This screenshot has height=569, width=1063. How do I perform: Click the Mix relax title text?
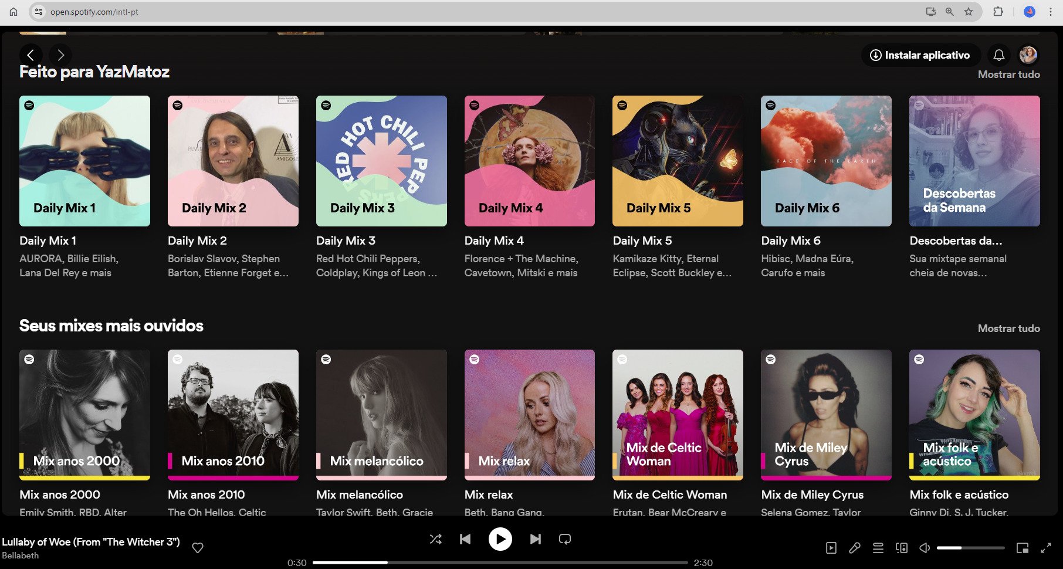pyautogui.click(x=489, y=495)
